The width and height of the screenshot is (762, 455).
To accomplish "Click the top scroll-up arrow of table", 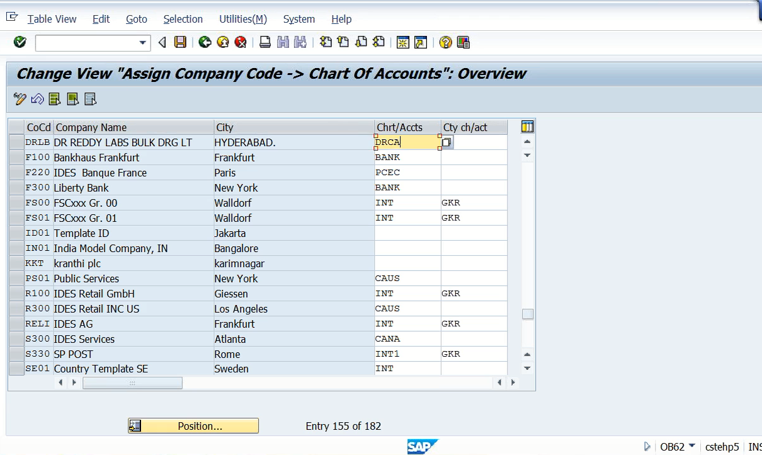I will point(528,142).
